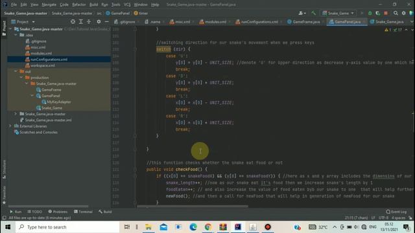Open the Problems tool window
This screenshot has width=415, height=233.
point(58,212)
